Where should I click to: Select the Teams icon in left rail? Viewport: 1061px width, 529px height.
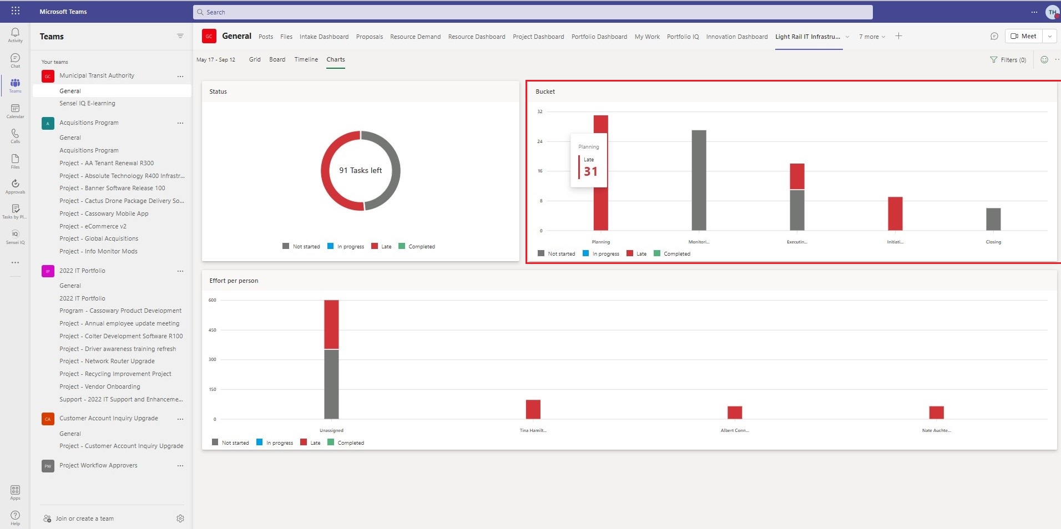(15, 85)
